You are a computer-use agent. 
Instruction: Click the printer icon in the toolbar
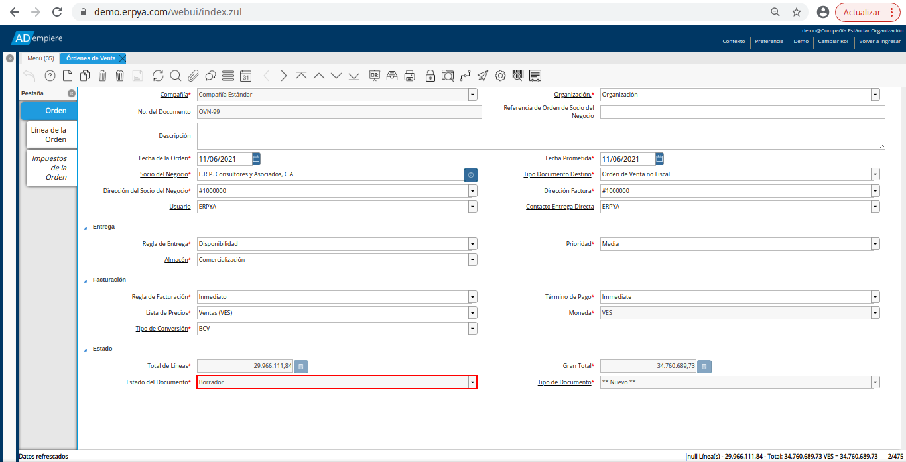click(x=410, y=76)
